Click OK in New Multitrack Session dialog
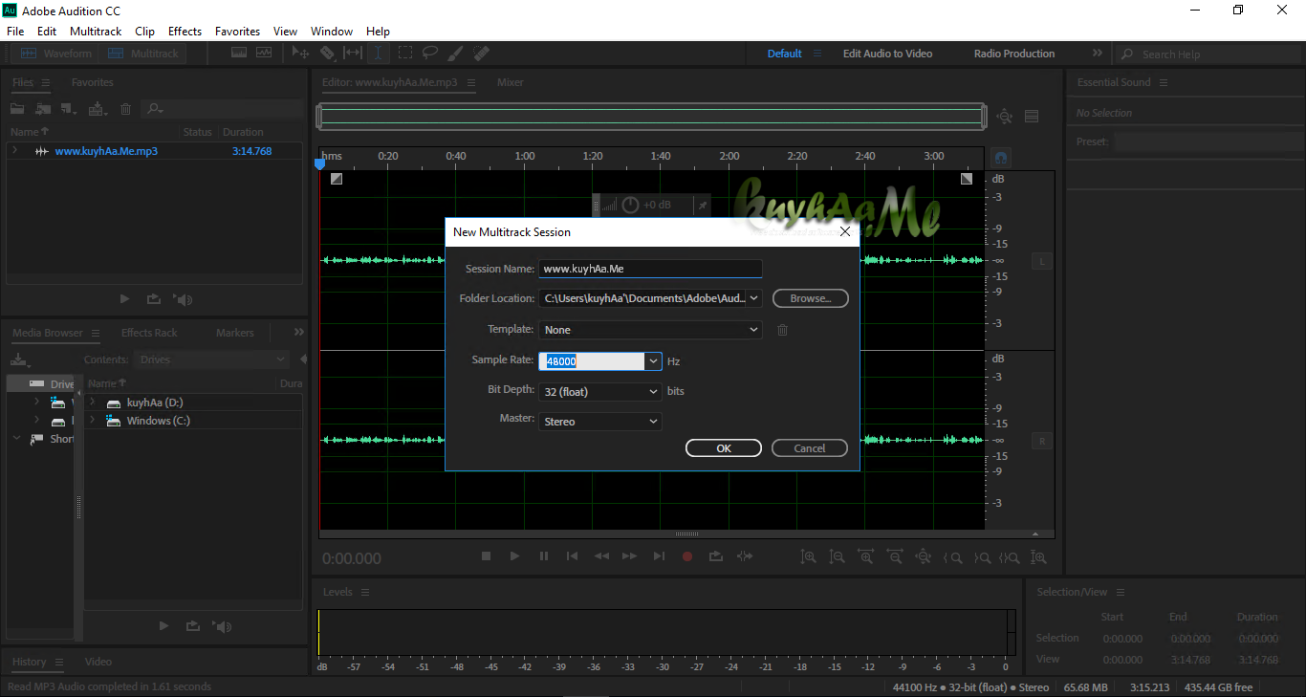Image resolution: width=1306 pixels, height=697 pixels. [x=724, y=448]
